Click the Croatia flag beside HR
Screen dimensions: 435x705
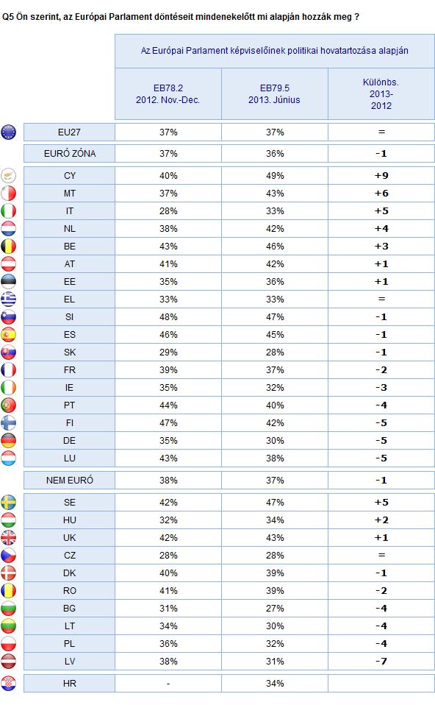(9, 684)
